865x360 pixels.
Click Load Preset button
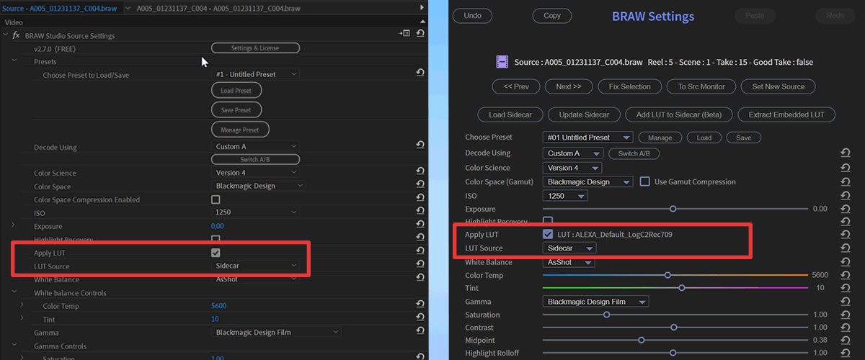click(x=236, y=91)
